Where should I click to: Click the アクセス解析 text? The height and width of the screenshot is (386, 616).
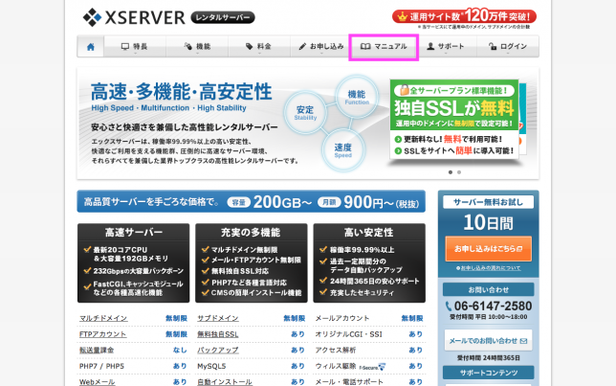pos(336,351)
